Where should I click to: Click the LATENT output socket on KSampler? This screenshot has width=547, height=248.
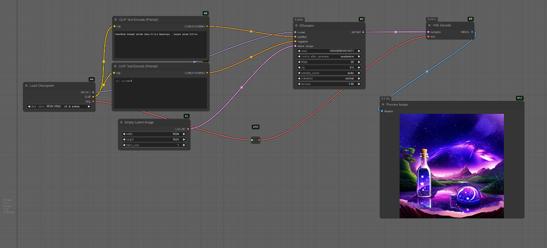click(x=363, y=32)
